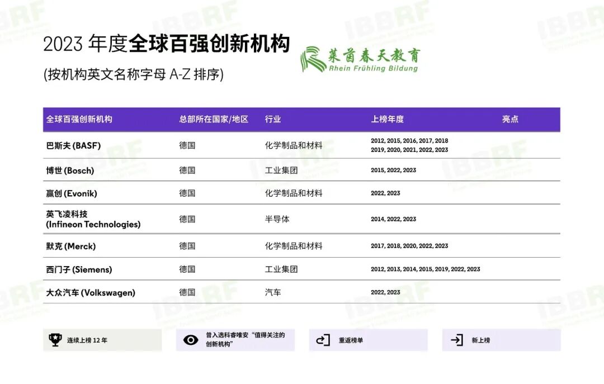
Task: Click 化学制品和材料 in the Merck row
Action: [x=294, y=246]
